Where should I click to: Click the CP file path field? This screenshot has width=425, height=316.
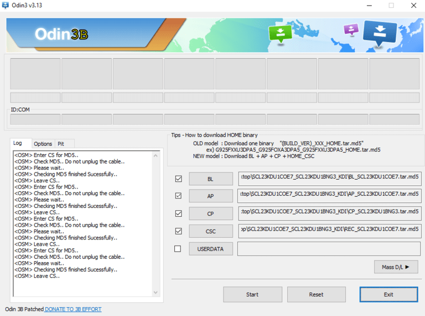point(330,213)
